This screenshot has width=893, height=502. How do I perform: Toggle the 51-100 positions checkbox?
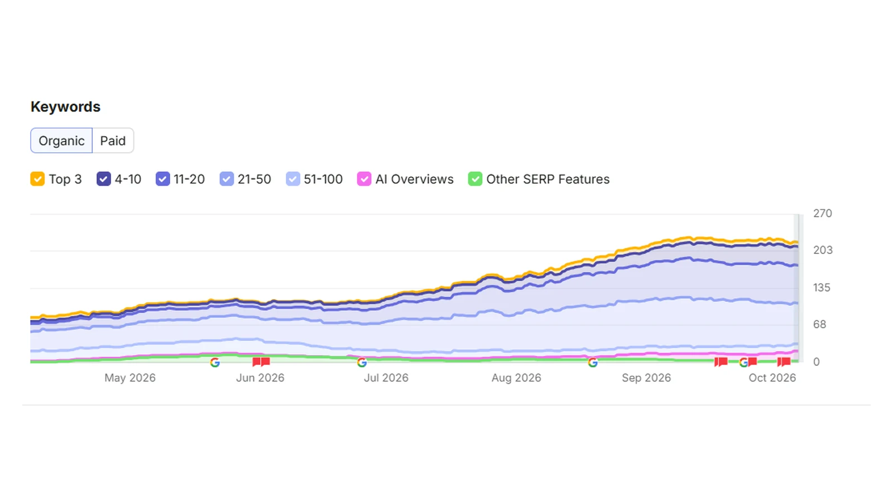(x=293, y=179)
